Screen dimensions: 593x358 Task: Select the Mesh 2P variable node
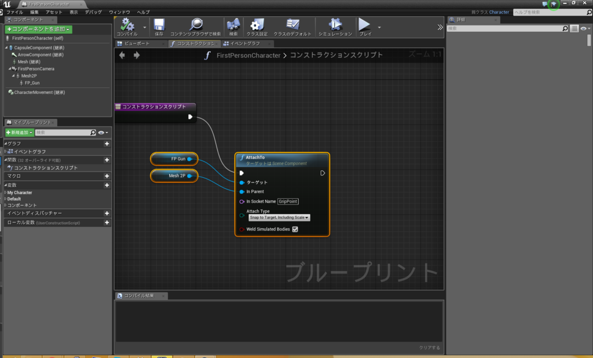tap(174, 176)
